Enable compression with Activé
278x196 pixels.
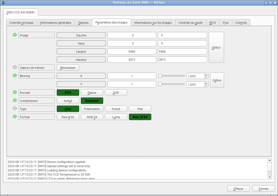[x=68, y=101]
